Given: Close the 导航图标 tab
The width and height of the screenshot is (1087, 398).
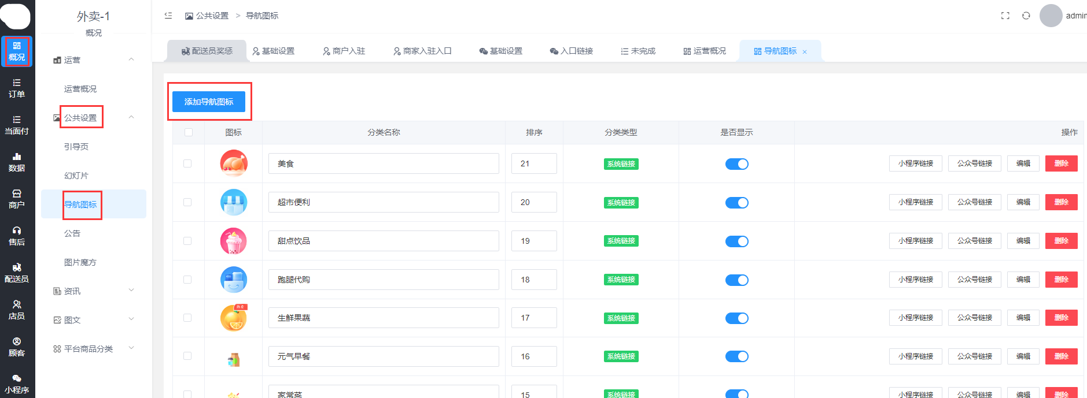Looking at the screenshot, I should (804, 52).
